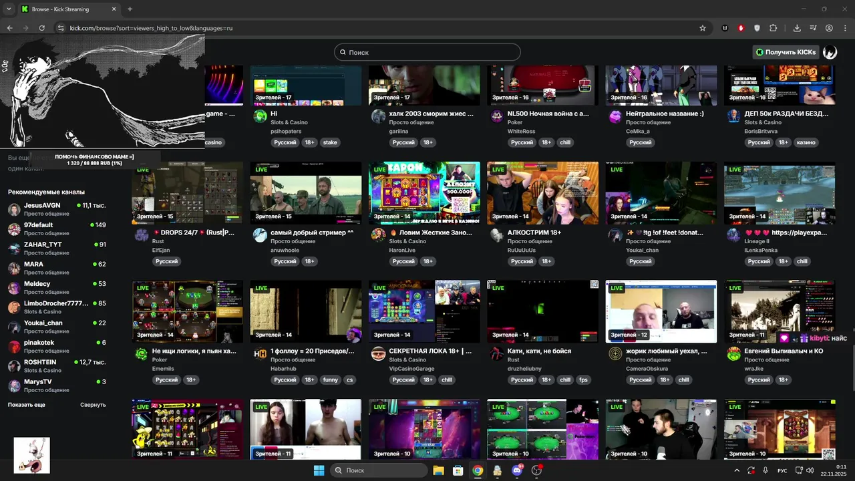The width and height of the screenshot is (855, 481).
Task: Open Chrome downloads icon
Action: point(797,28)
